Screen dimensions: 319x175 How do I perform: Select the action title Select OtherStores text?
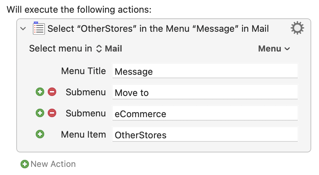click(x=158, y=29)
